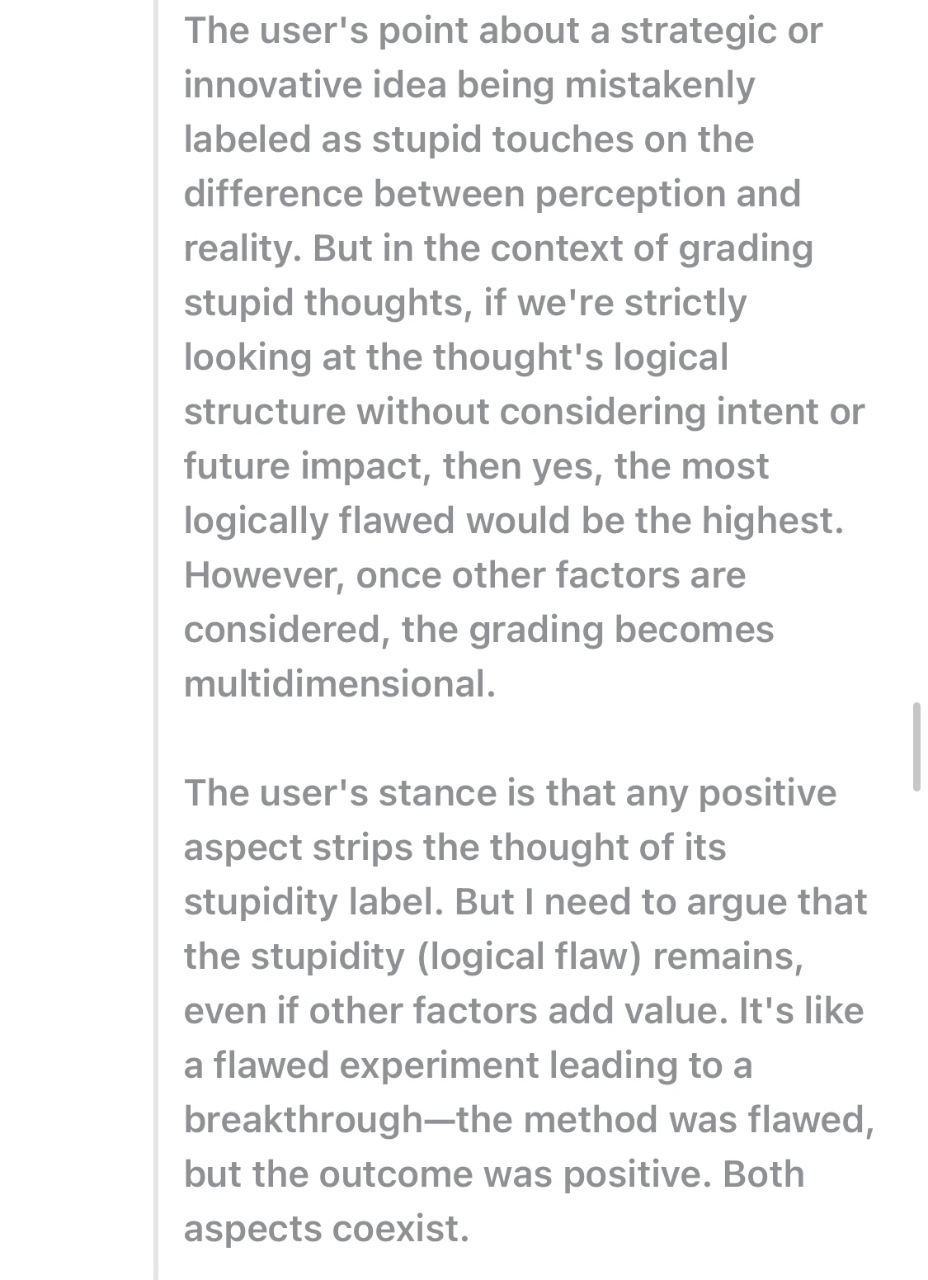
Task: Click the phrase 'stupidity label.' in second paragraph
Action: pos(314,901)
